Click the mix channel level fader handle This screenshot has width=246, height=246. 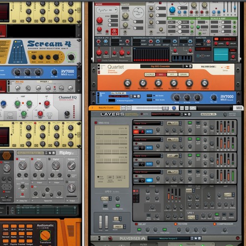(x=165, y=108)
